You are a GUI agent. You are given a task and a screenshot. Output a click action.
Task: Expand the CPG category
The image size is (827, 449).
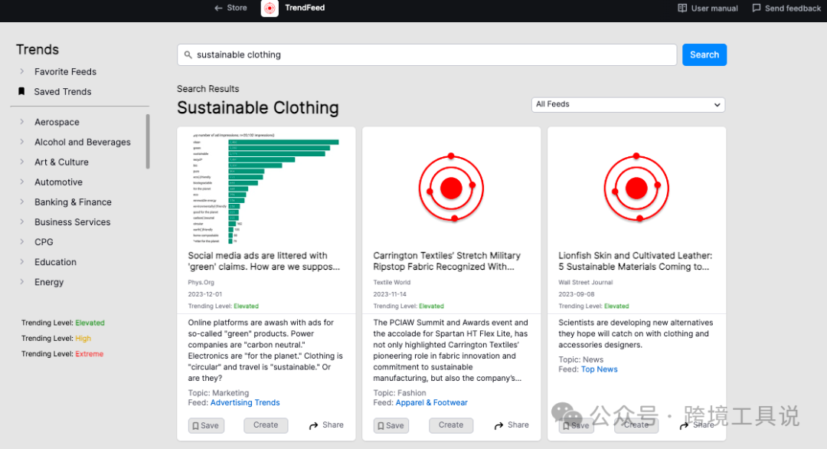click(x=21, y=242)
